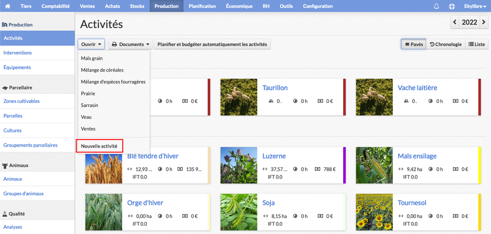Open the Comptabilité menu
This screenshot has width=491, height=234.
[x=55, y=6]
